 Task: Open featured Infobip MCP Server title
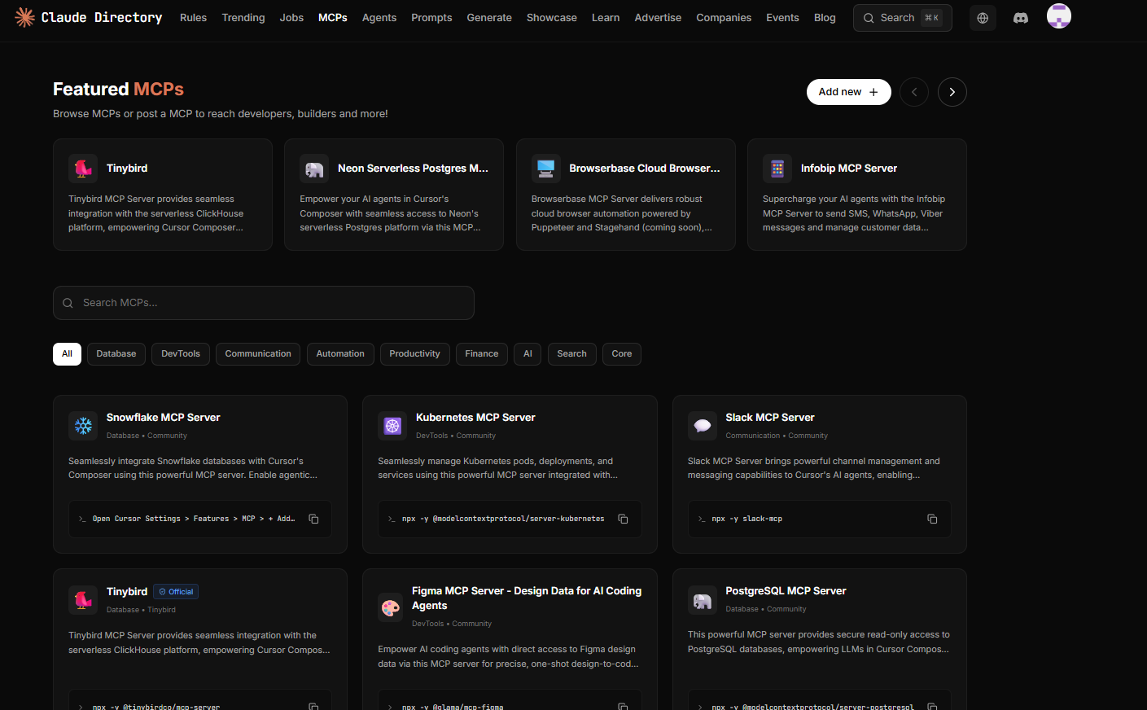[849, 169]
